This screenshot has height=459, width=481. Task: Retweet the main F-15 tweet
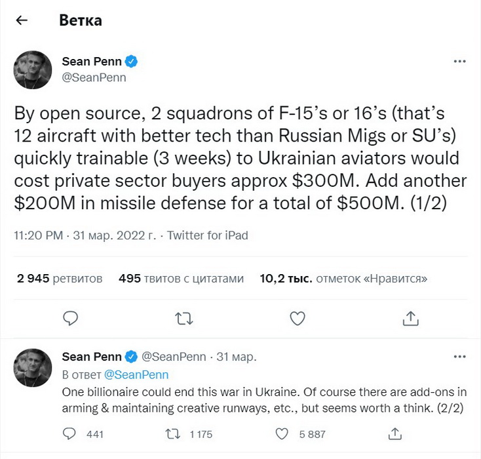184,318
